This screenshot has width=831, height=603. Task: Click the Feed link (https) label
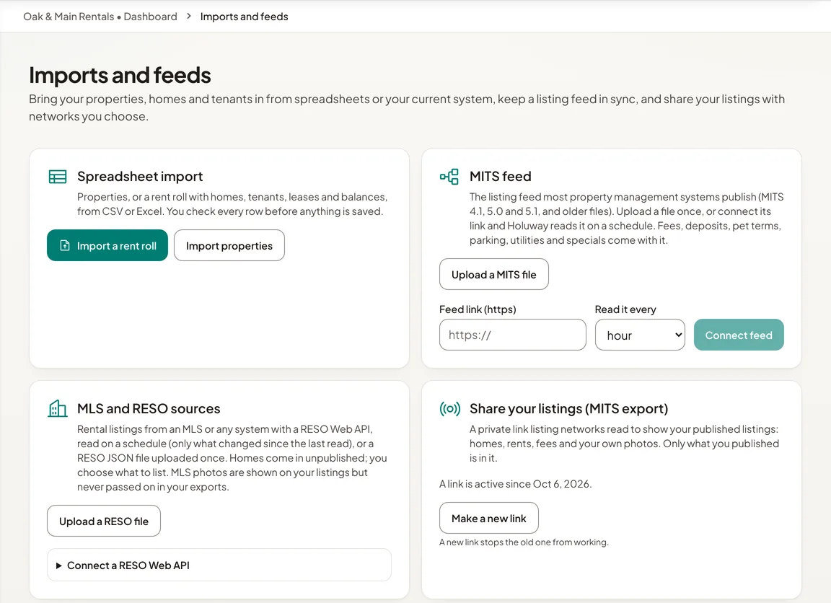coord(478,309)
